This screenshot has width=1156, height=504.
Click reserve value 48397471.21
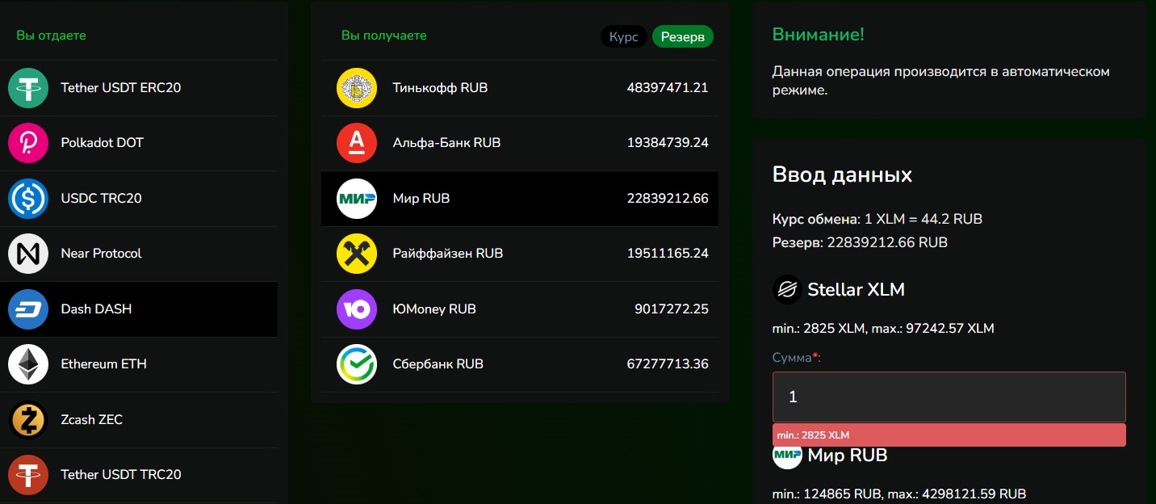coord(668,88)
